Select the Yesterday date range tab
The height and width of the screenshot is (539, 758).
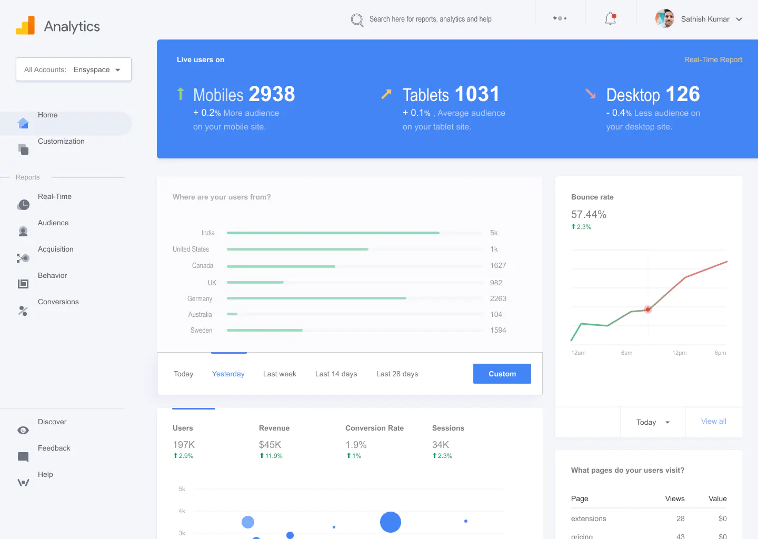pyautogui.click(x=228, y=374)
